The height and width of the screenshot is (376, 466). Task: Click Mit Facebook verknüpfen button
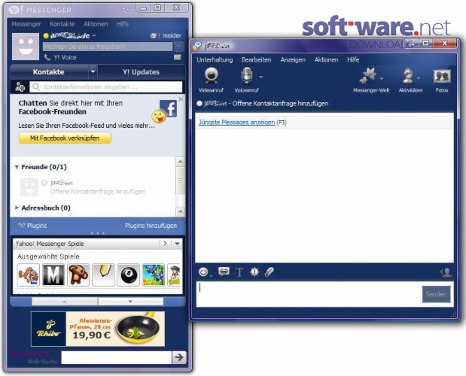[65, 138]
